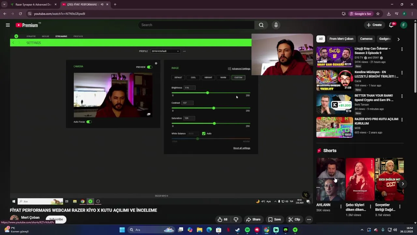Open the Linç@ Eray Can Özkenar thumbnail
The height and width of the screenshot is (235, 417).
coord(335,57)
